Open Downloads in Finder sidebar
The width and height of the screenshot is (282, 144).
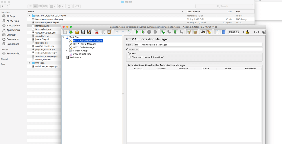click(12, 39)
